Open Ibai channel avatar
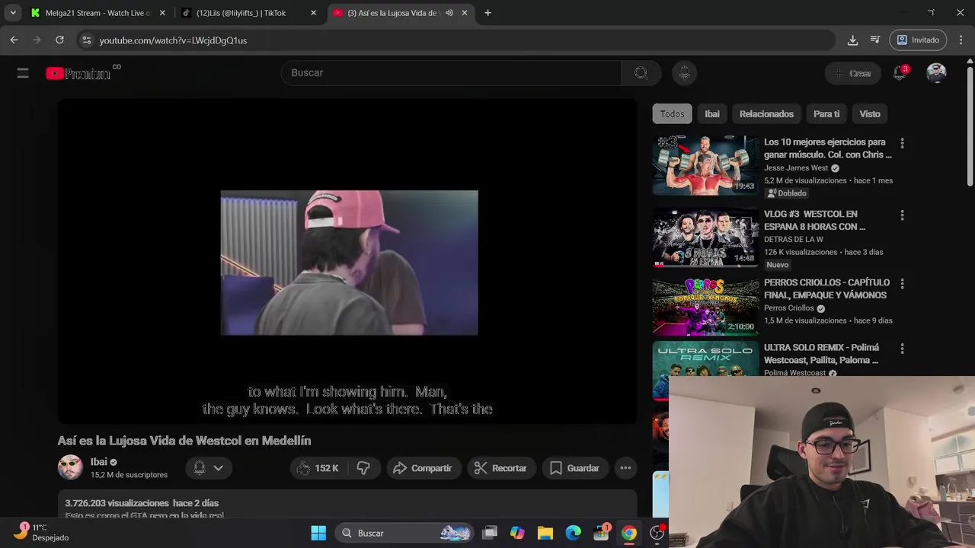This screenshot has width=975, height=548. coord(70,467)
